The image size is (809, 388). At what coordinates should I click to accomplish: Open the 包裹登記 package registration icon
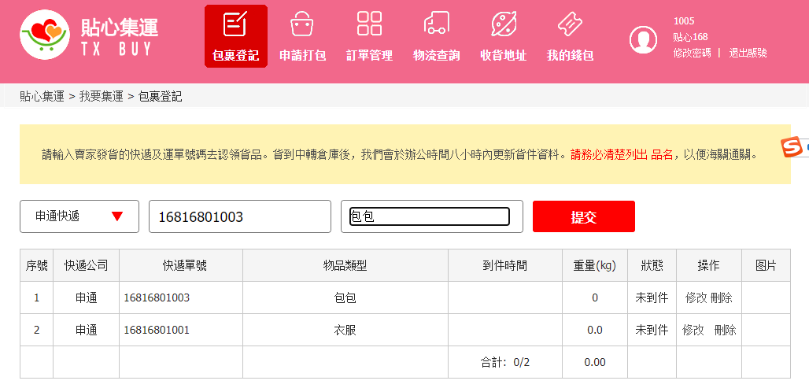pyautogui.click(x=235, y=25)
